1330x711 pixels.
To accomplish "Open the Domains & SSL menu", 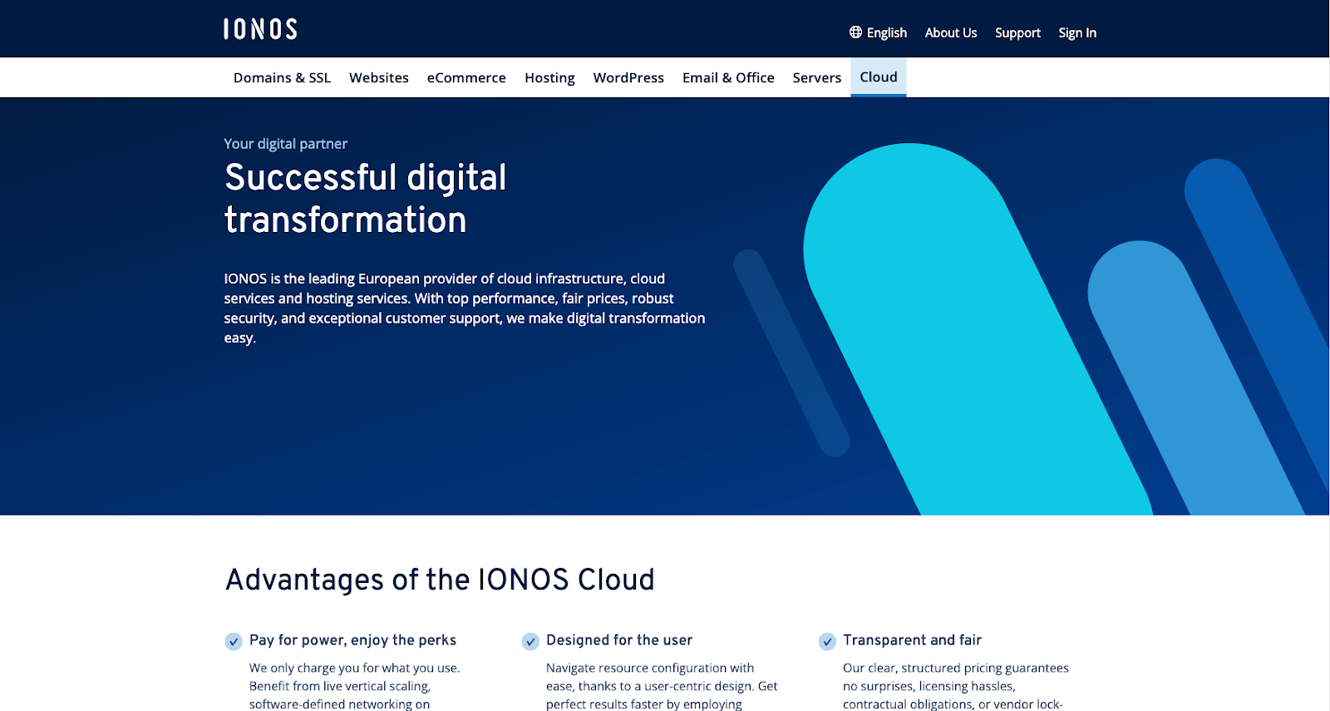I will point(282,77).
